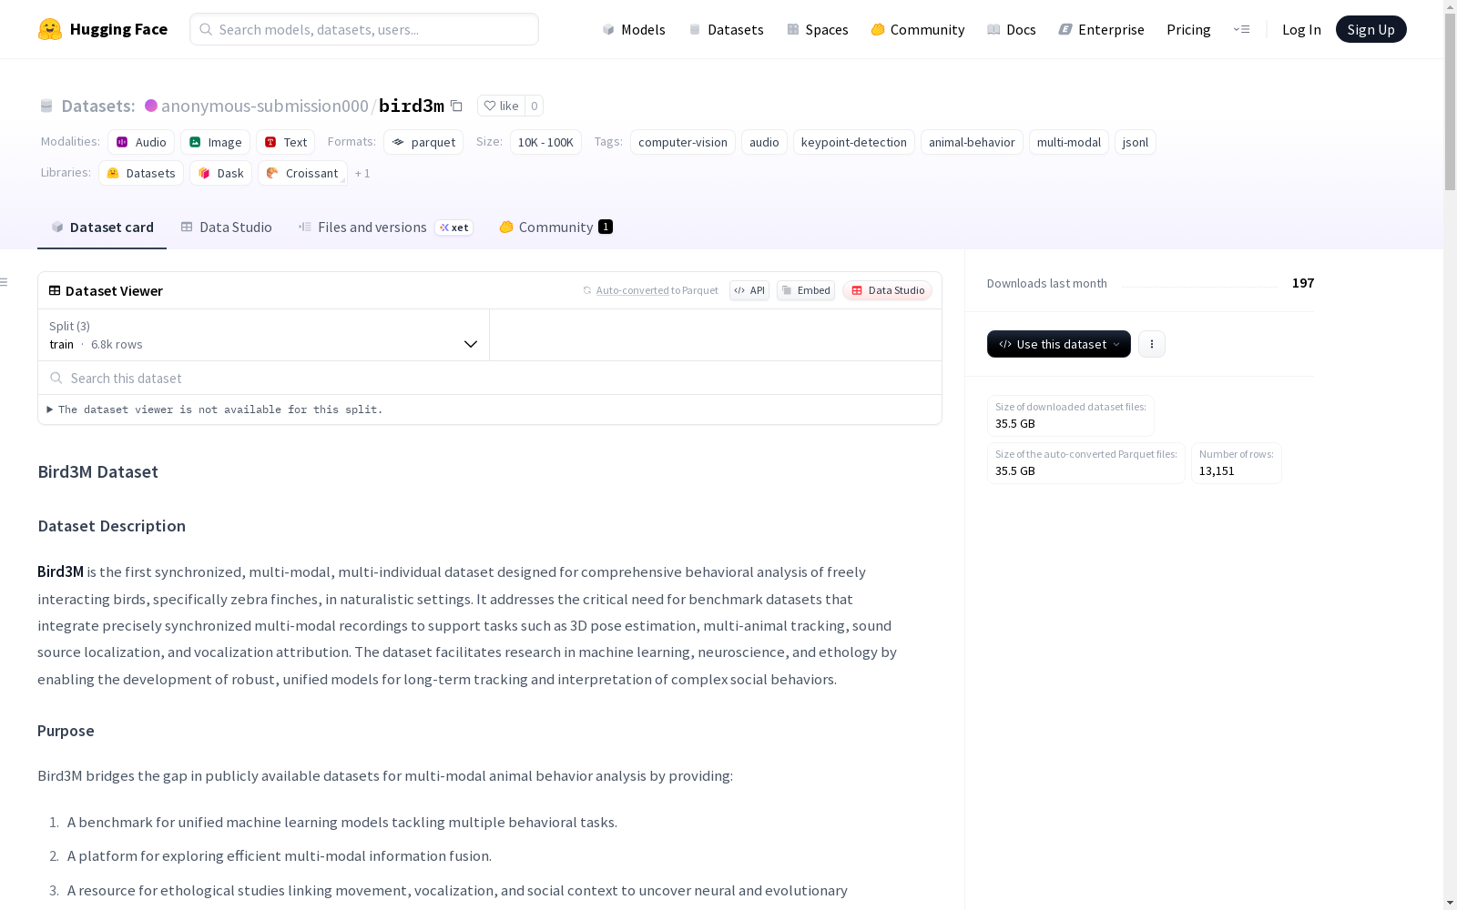This screenshot has height=910, width=1457.
Task: Click the Embed button
Action: [x=806, y=290]
